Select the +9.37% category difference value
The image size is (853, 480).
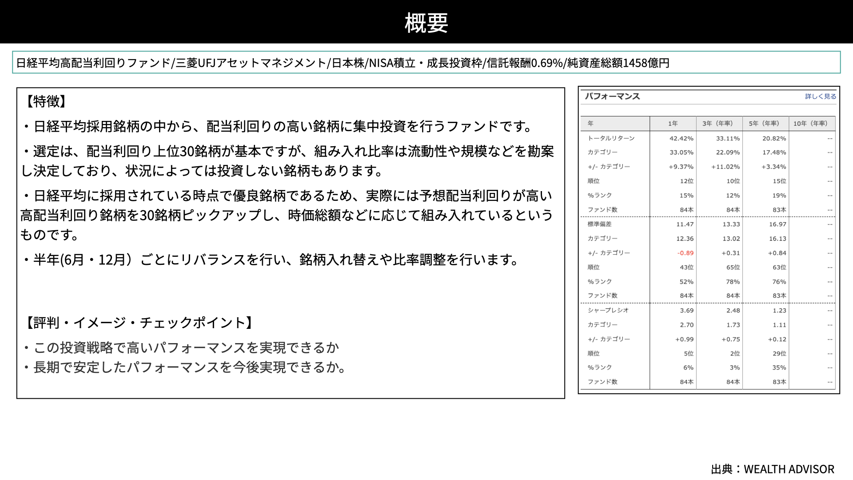click(x=681, y=167)
